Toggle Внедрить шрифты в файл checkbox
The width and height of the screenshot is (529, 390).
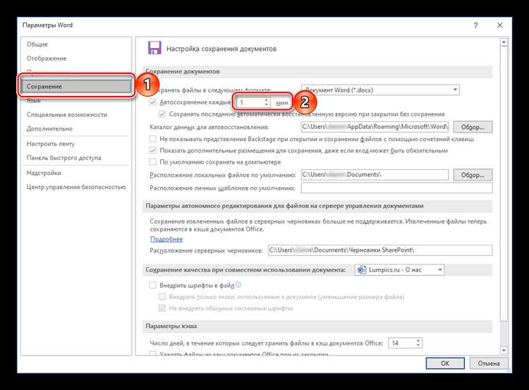pyautogui.click(x=153, y=286)
